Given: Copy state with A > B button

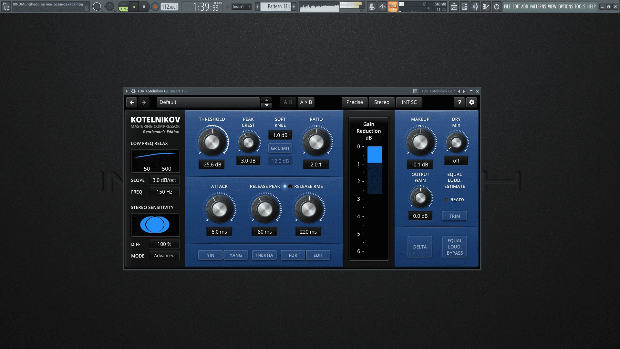Looking at the screenshot, I should point(306,102).
